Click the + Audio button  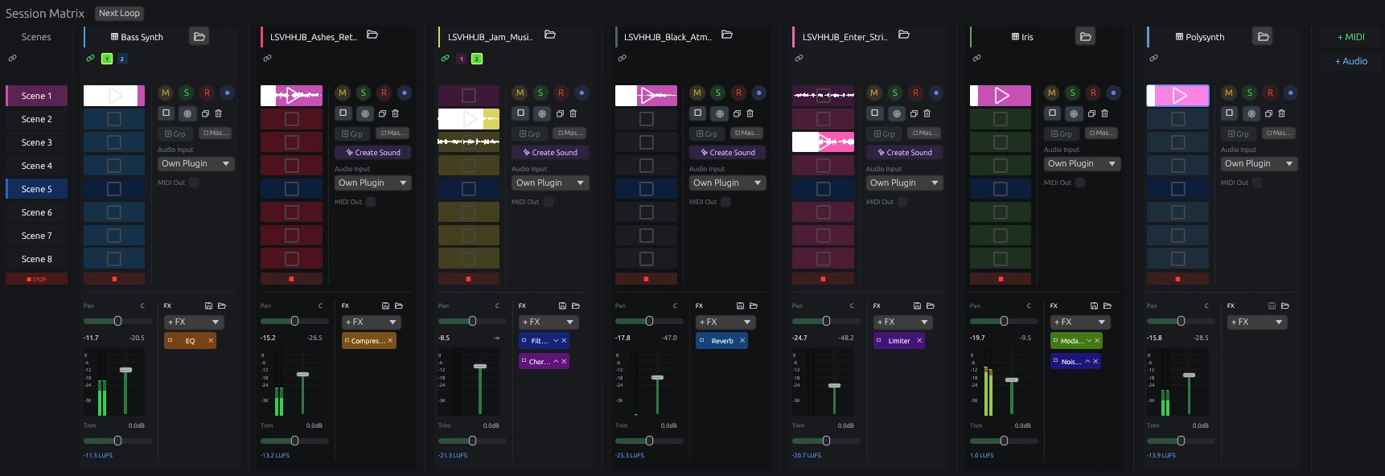1351,61
